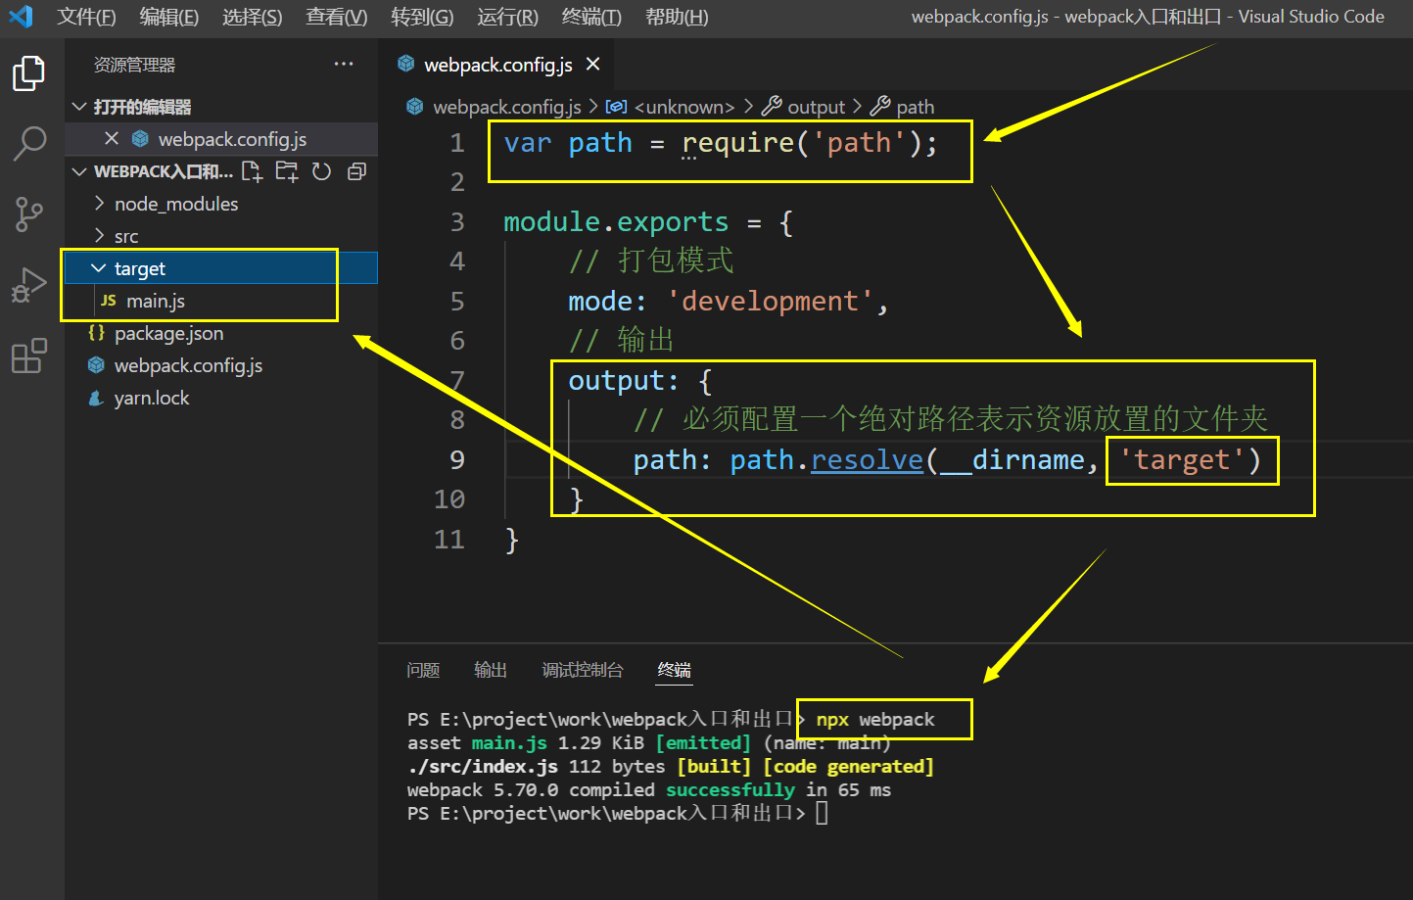Collapse all folders in explorer
Viewport: 1413px width, 900px height.
(x=356, y=171)
